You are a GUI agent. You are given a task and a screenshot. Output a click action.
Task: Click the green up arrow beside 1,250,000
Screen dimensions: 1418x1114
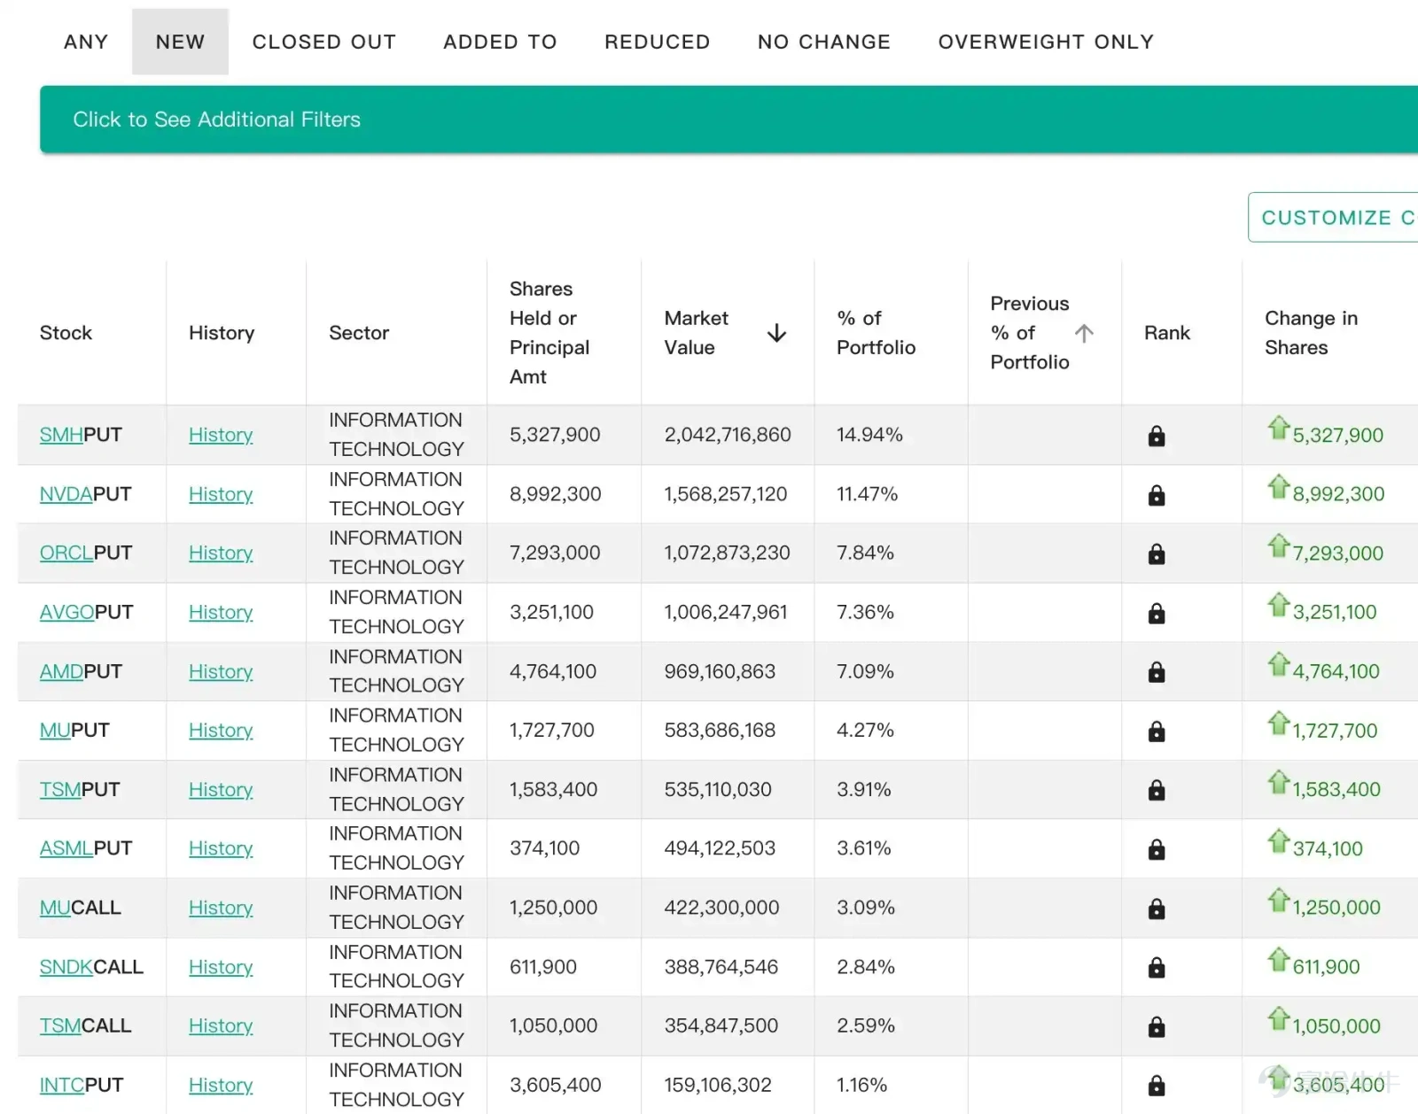(1278, 900)
